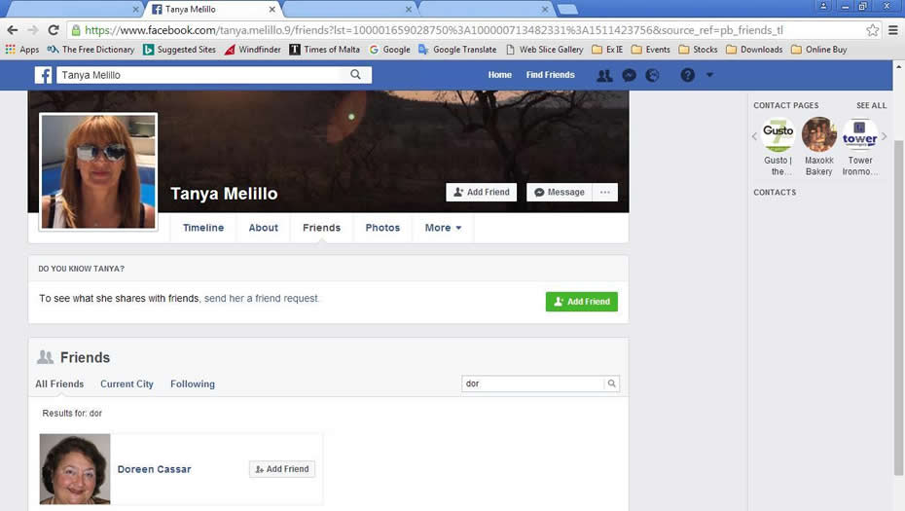Open Chrome user profile icon in title bar
The height and width of the screenshot is (511, 905).
pyautogui.click(x=823, y=7)
